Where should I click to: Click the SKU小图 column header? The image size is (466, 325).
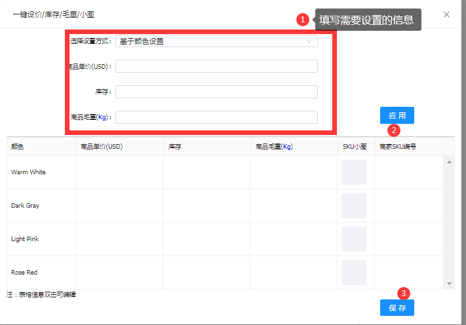click(355, 147)
